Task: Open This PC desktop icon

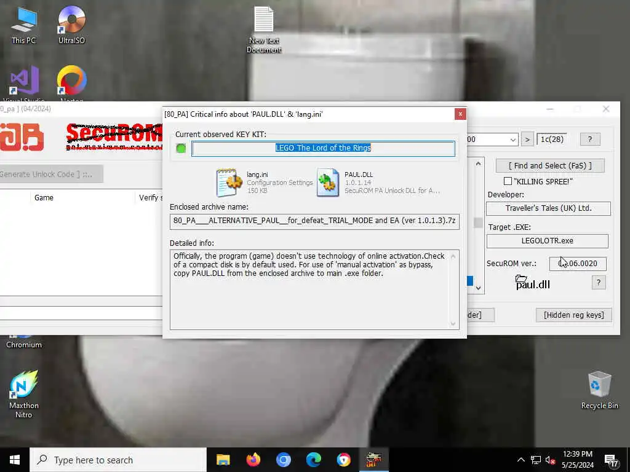Action: [24, 25]
